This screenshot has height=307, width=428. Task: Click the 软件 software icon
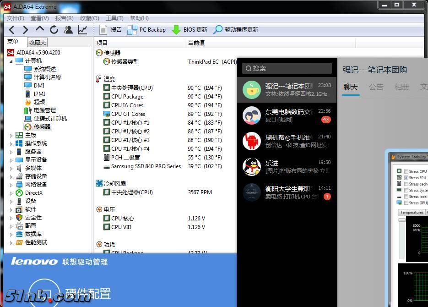(19, 209)
